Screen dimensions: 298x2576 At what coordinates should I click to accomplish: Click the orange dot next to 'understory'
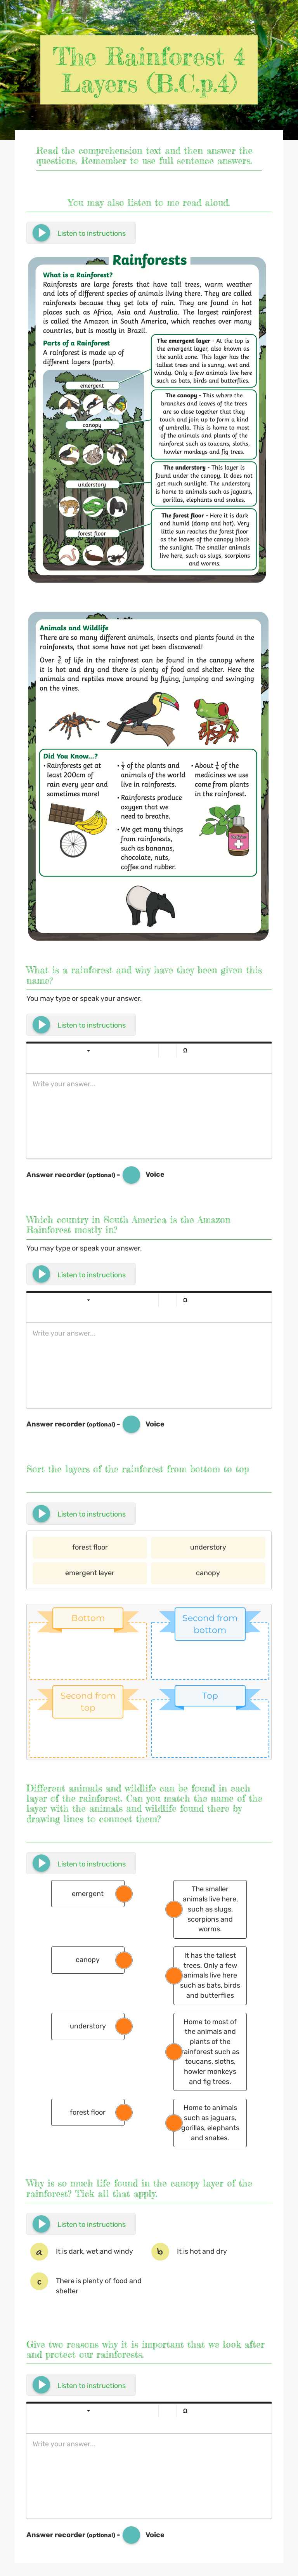tap(124, 2027)
